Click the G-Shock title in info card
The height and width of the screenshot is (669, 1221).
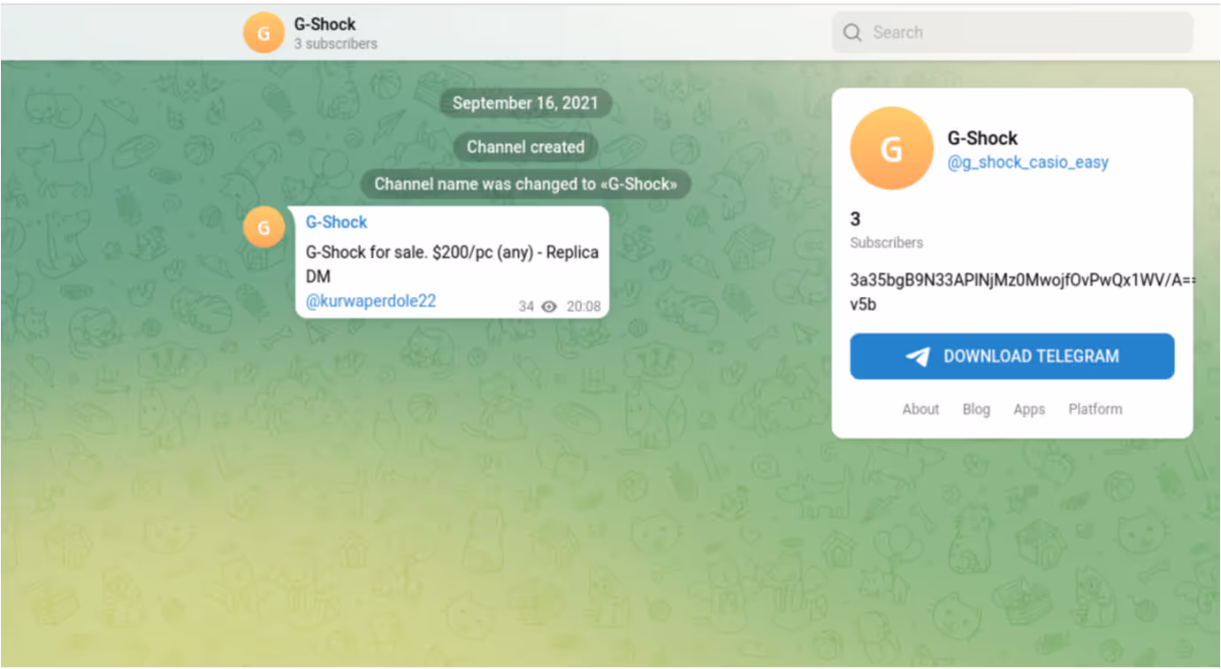pos(982,138)
